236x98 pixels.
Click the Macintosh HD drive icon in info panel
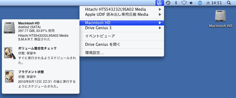click(x=9, y=28)
